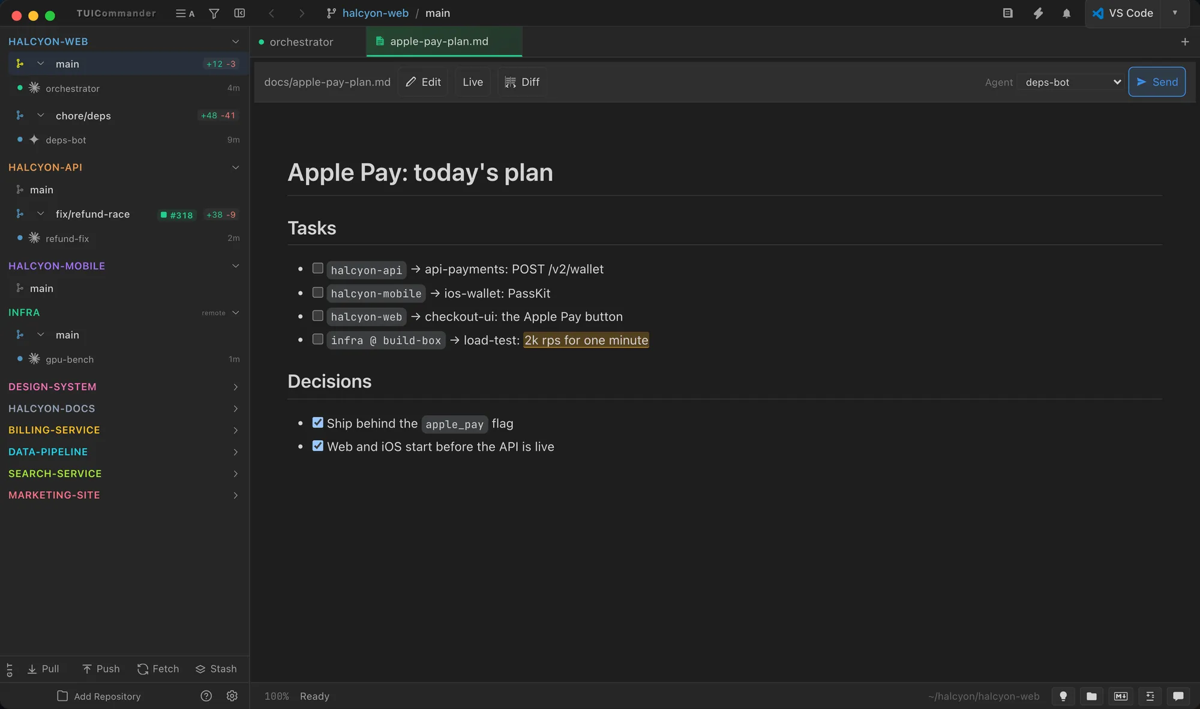The width and height of the screenshot is (1200, 709).
Task: Expand the DESIGN-SYSTEM repository
Action: (235, 387)
